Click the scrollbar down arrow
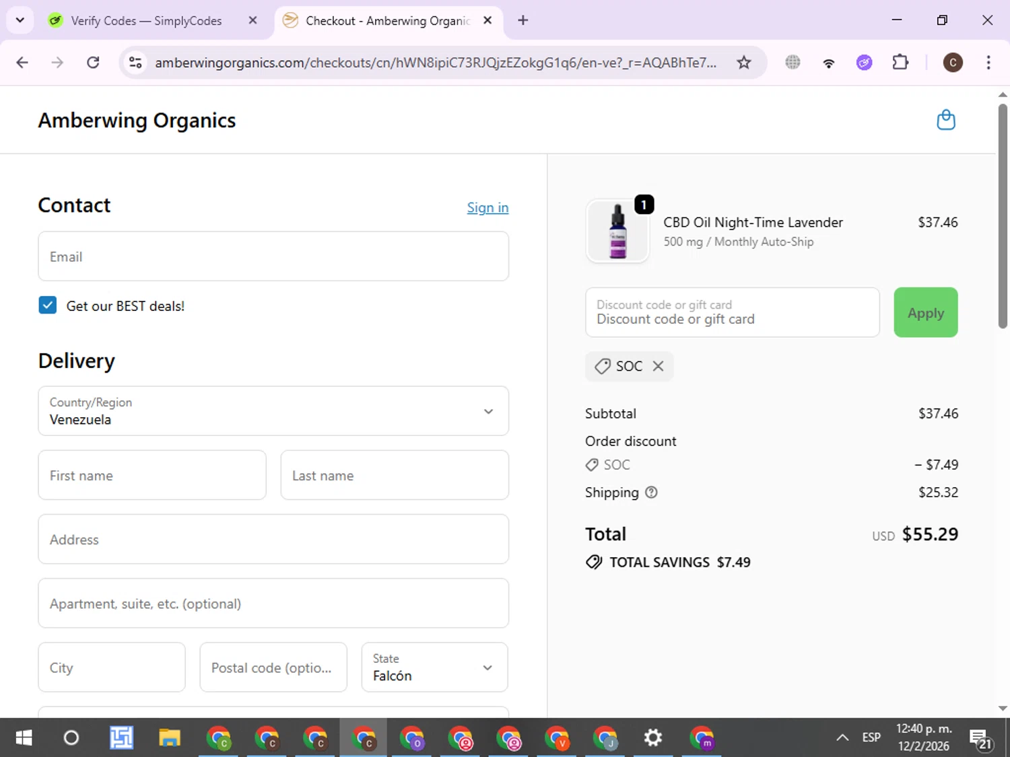 1003,708
